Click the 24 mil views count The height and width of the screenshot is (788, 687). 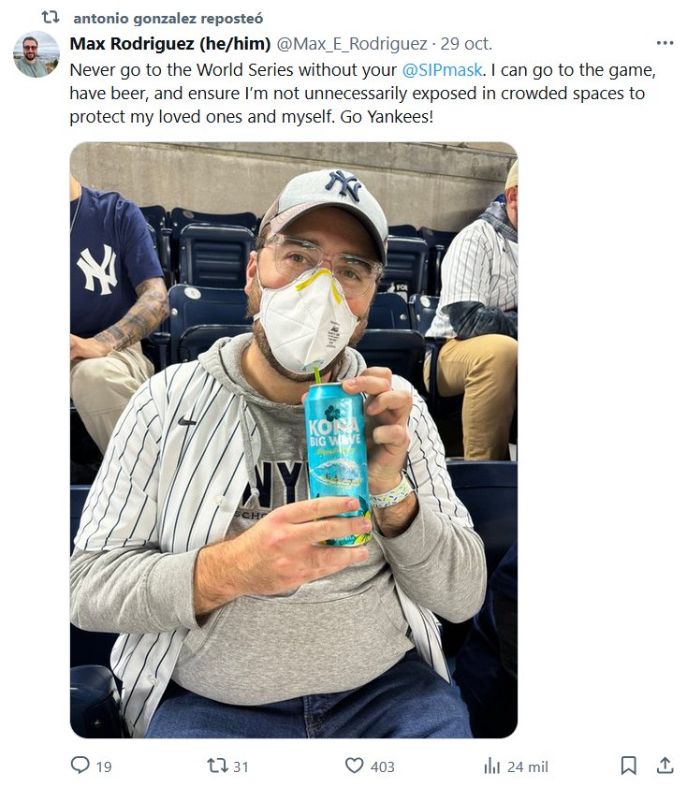pyautogui.click(x=527, y=766)
